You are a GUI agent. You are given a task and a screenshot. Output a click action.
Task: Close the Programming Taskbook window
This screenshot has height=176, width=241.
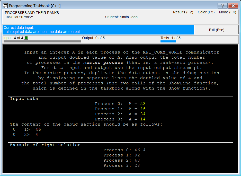coord(233,6)
